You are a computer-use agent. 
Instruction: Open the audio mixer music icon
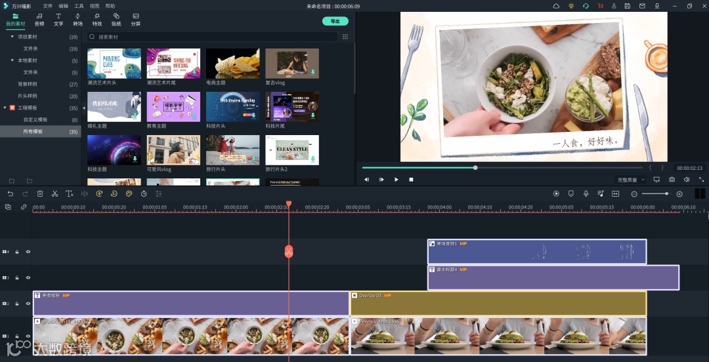tap(601, 193)
